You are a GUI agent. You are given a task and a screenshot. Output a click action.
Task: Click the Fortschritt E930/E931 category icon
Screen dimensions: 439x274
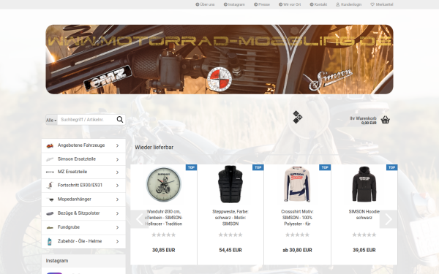(x=50, y=186)
